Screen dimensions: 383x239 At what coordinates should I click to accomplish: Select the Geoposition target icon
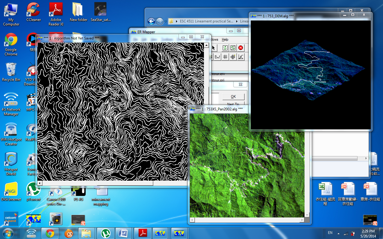pyautogui.click(x=233, y=57)
